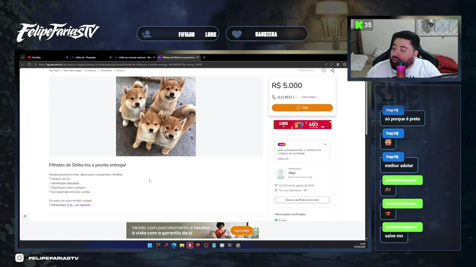This screenshot has height=267, width=476.
Task: Close the YouTube tab
Action: [67, 57]
